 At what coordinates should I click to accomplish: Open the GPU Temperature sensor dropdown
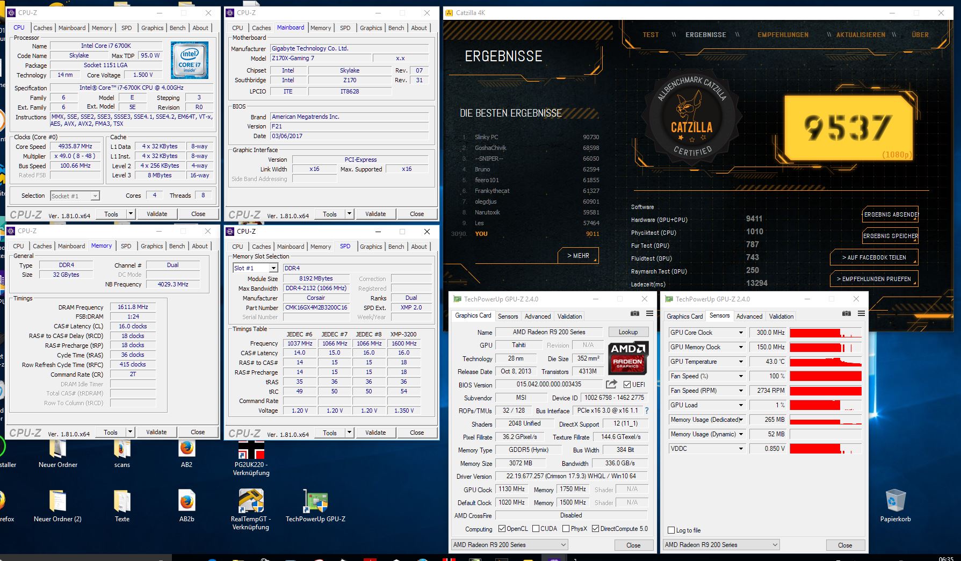pos(741,362)
